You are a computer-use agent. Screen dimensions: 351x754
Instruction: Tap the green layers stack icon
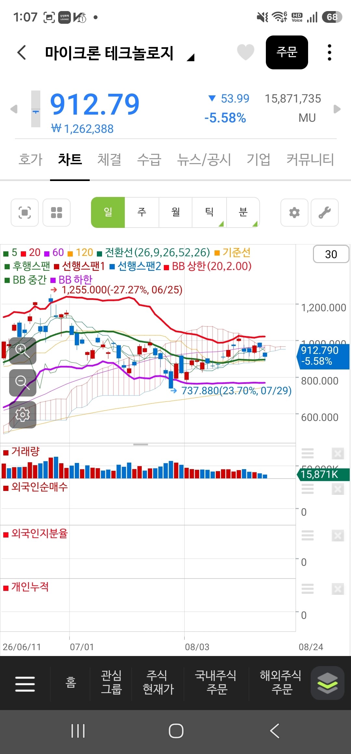click(x=327, y=683)
